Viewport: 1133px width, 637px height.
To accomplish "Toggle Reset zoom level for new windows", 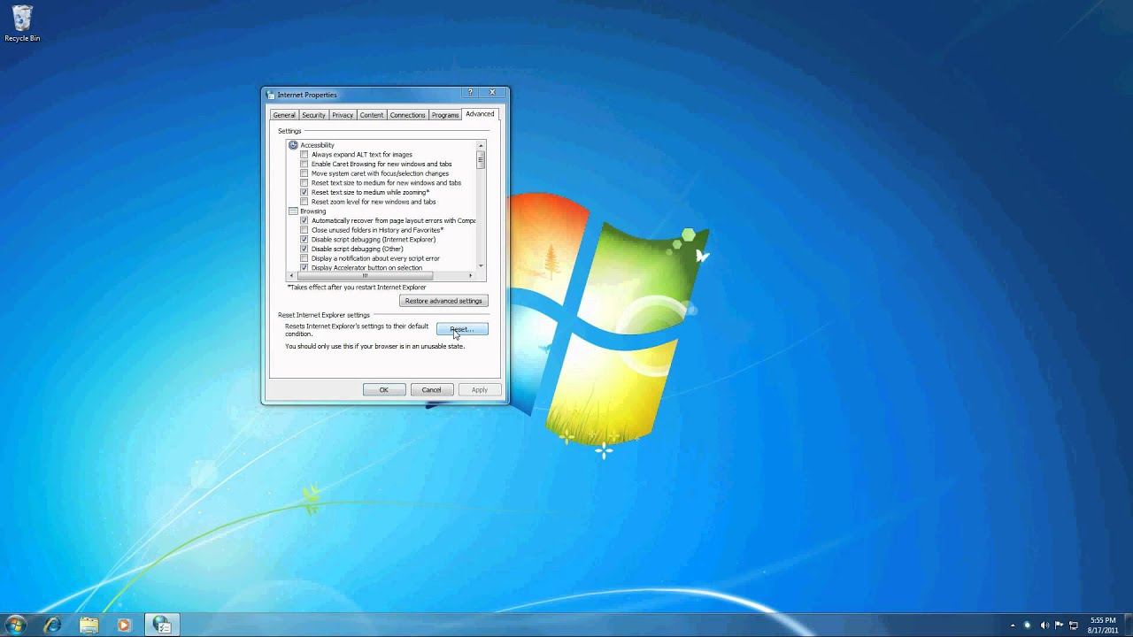I will click(304, 202).
